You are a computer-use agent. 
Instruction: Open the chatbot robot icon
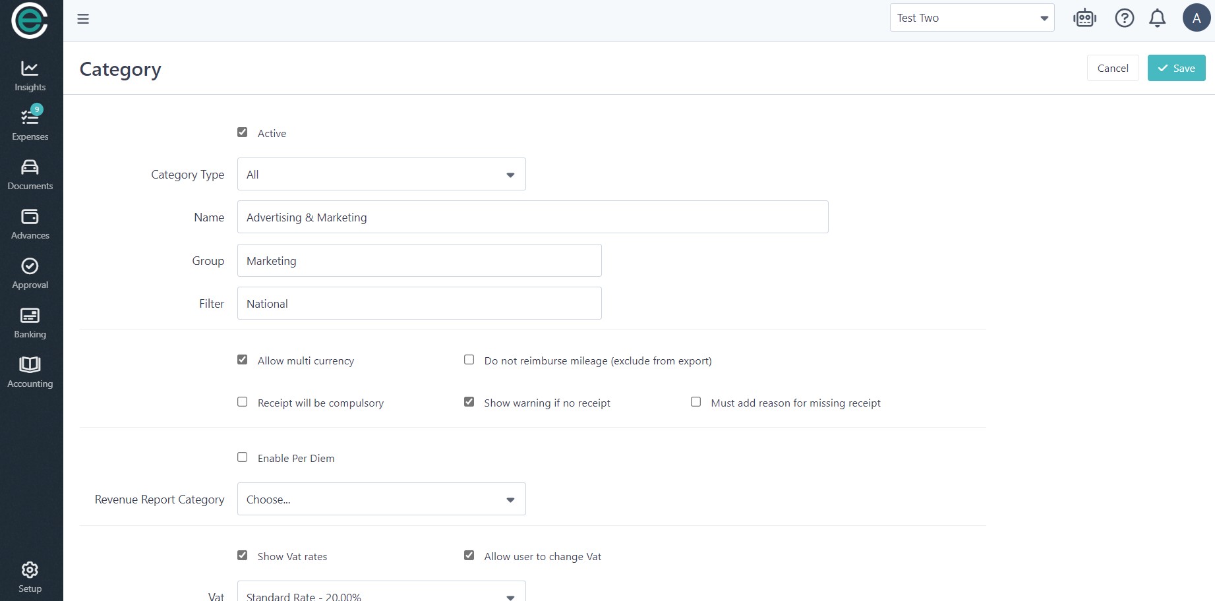coord(1084,18)
